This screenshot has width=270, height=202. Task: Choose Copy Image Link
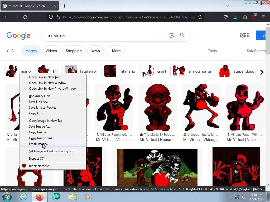tap(53, 138)
